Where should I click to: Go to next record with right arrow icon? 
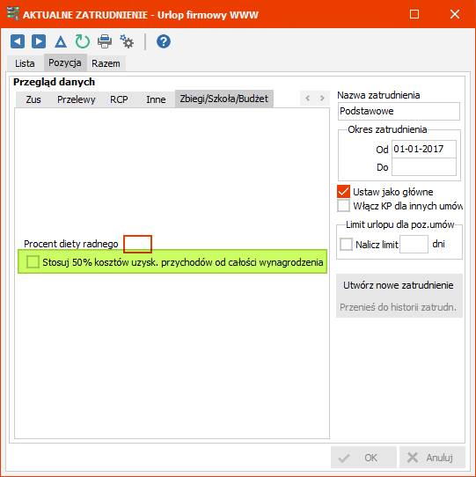point(39,41)
